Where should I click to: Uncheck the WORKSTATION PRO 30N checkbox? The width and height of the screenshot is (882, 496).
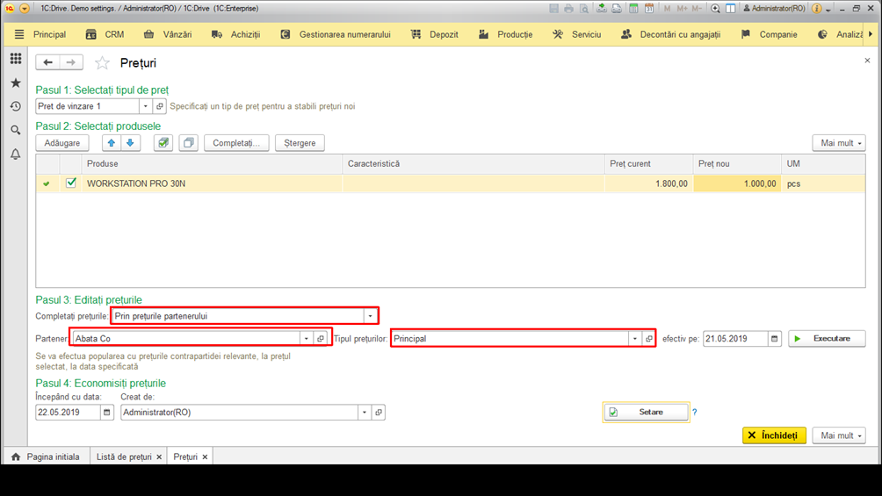click(x=71, y=183)
